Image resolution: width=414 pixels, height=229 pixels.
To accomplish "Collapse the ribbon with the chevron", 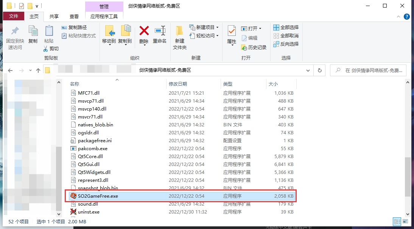I will pos(398,17).
